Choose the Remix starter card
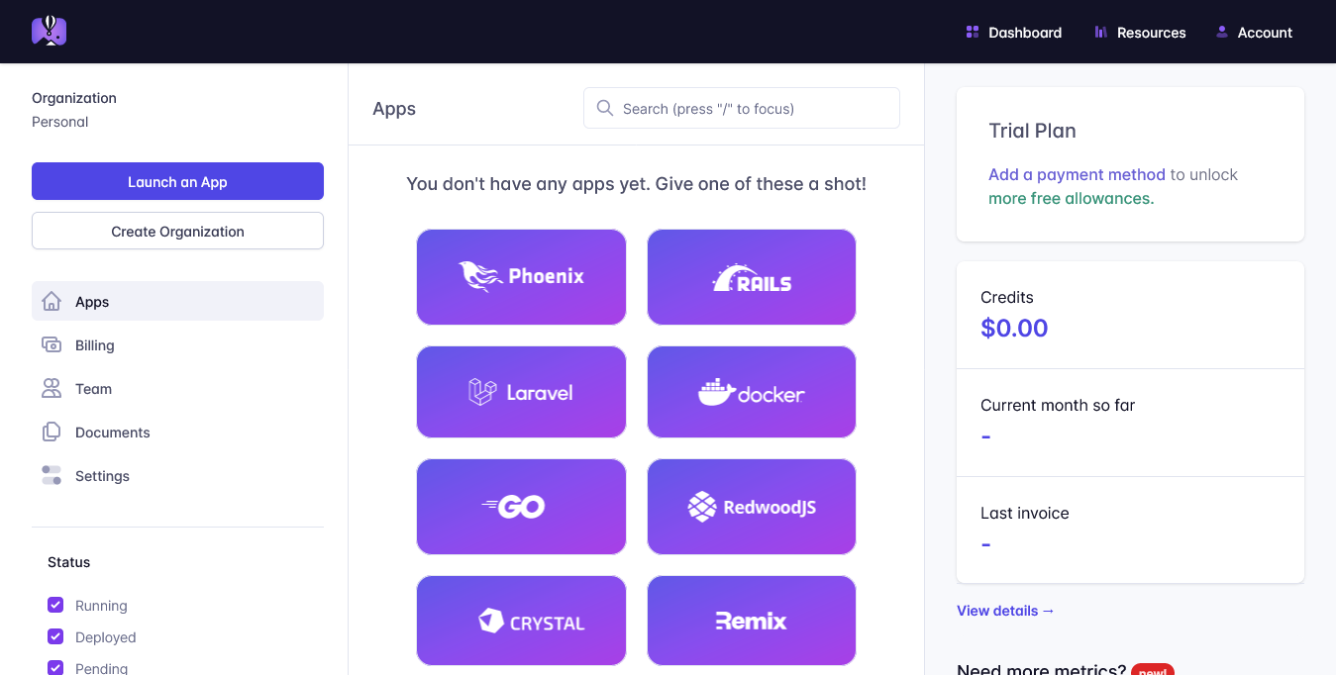Screen dimensions: 1336x675 point(752,621)
